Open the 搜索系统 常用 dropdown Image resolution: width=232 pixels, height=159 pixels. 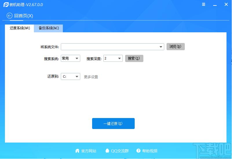click(x=70, y=58)
